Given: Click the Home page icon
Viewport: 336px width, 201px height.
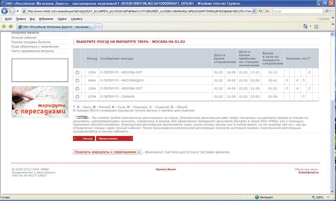Looking at the screenshot, I should [305, 26].
